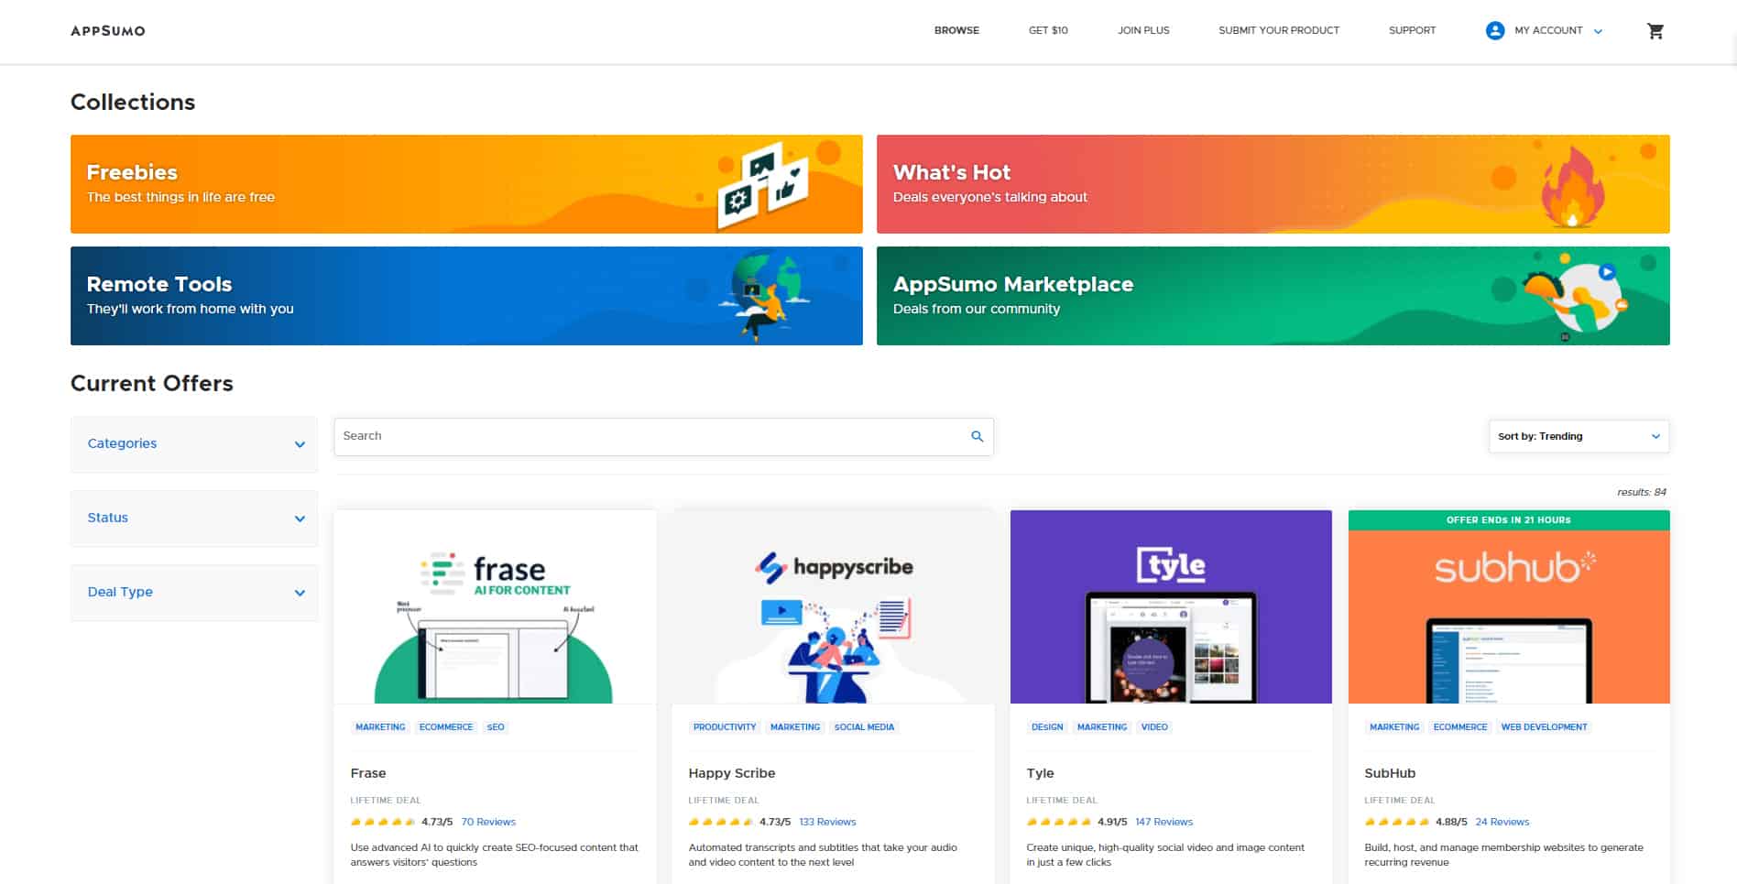Open the 133 Reviews link for Happy Scribe
Viewport: 1737px width, 884px height.
pos(826,822)
